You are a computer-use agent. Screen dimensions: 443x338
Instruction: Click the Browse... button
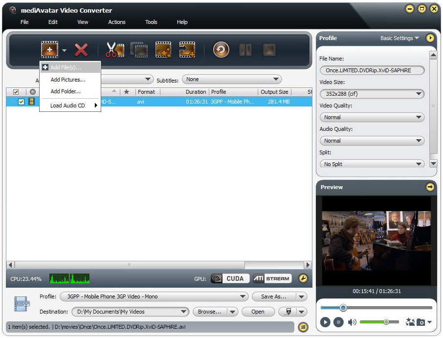click(x=209, y=312)
